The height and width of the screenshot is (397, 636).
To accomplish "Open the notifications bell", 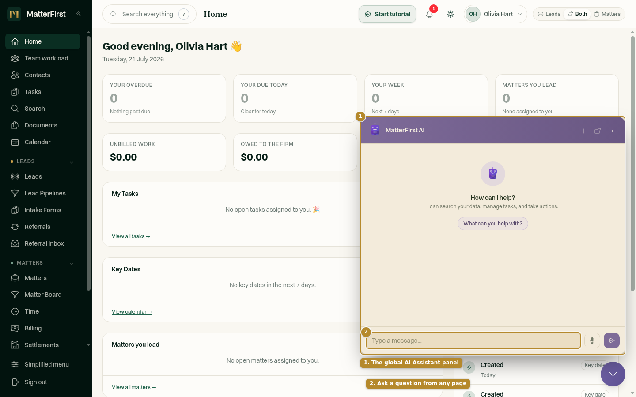I will click(x=429, y=14).
